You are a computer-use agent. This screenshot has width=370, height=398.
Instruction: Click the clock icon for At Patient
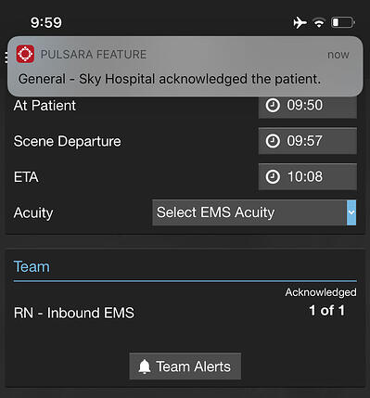coord(273,106)
